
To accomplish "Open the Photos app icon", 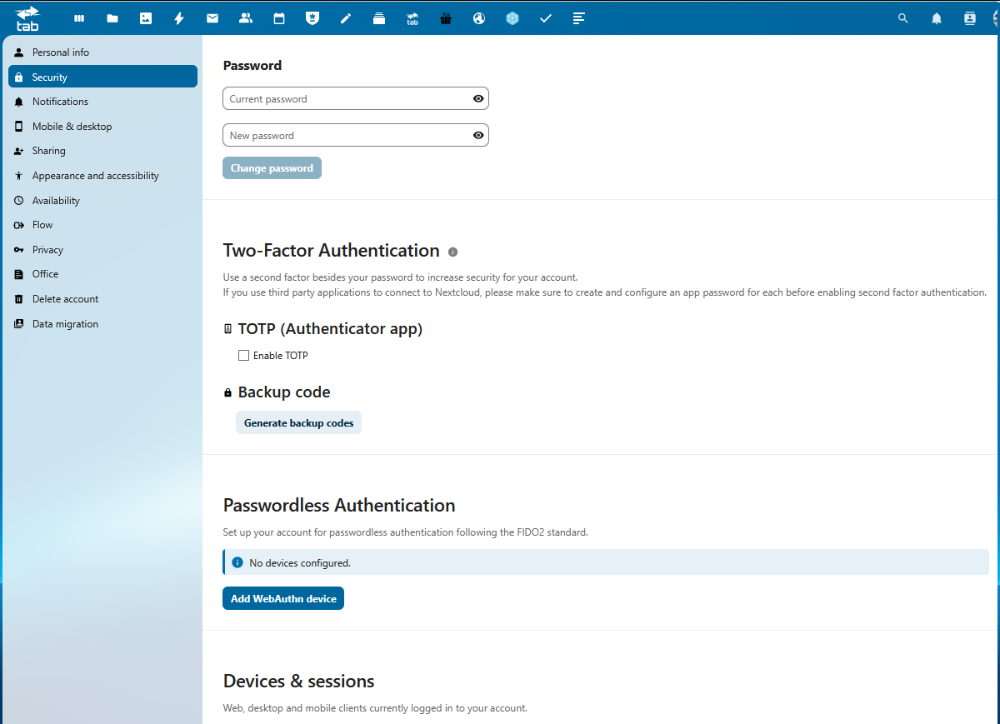I will coord(146,18).
